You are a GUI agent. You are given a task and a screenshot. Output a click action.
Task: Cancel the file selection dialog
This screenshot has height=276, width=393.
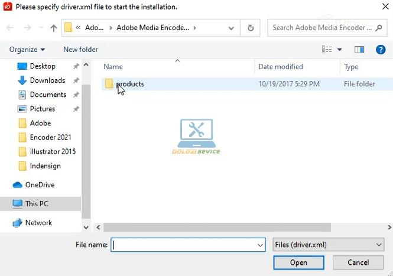click(358, 262)
